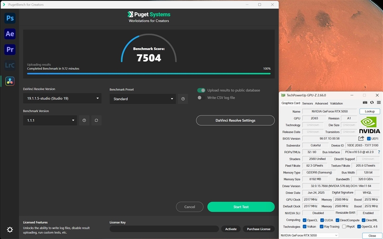Select the Premiere Pro benchmark icon
This screenshot has height=239, width=383.
(x=10, y=50)
